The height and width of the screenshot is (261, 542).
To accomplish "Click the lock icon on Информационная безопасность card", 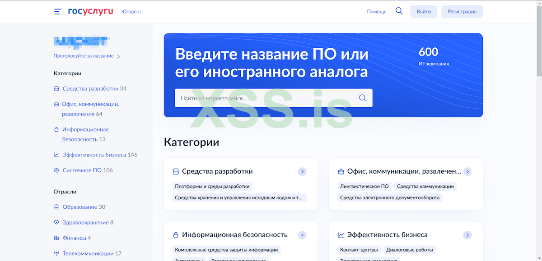I will (175, 234).
